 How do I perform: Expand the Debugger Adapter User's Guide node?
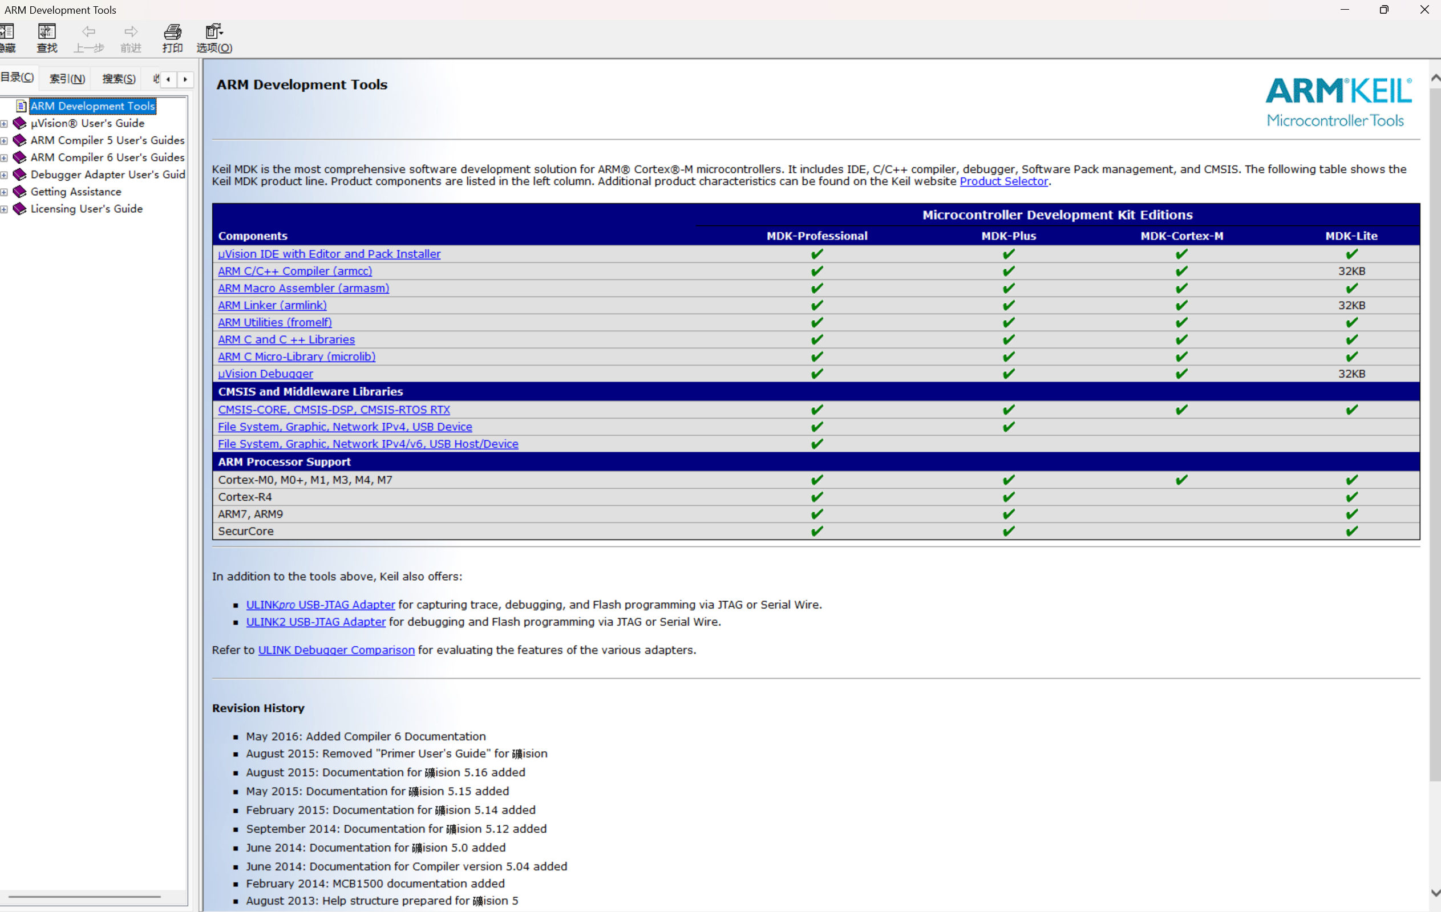point(3,175)
